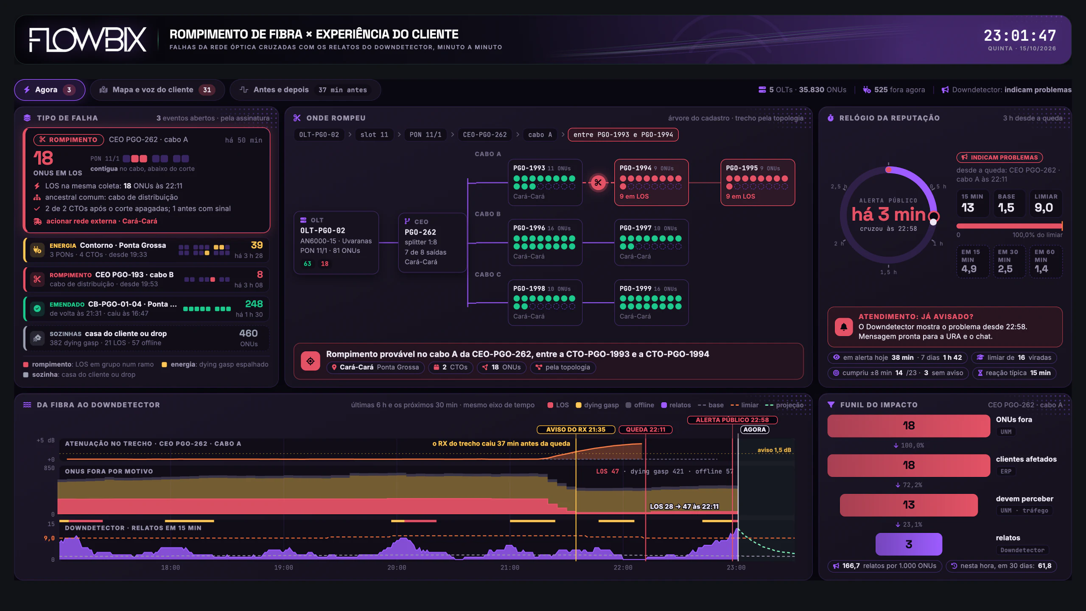This screenshot has height=611, width=1086.
Task: Click the Tipo de Falha layers icon
Action: (x=27, y=118)
